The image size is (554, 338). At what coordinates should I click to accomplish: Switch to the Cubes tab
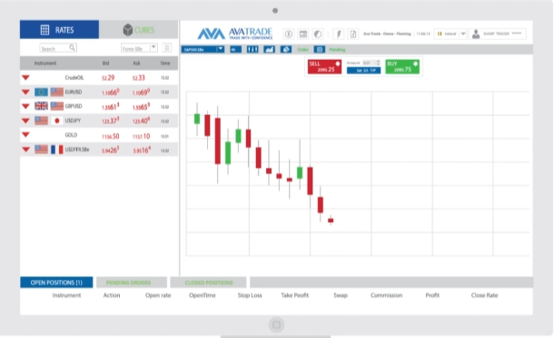(138, 30)
